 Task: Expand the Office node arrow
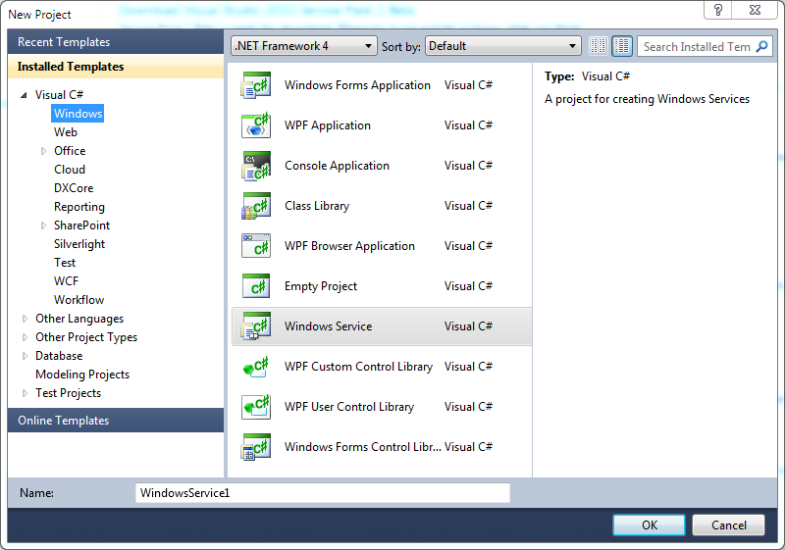point(43,151)
